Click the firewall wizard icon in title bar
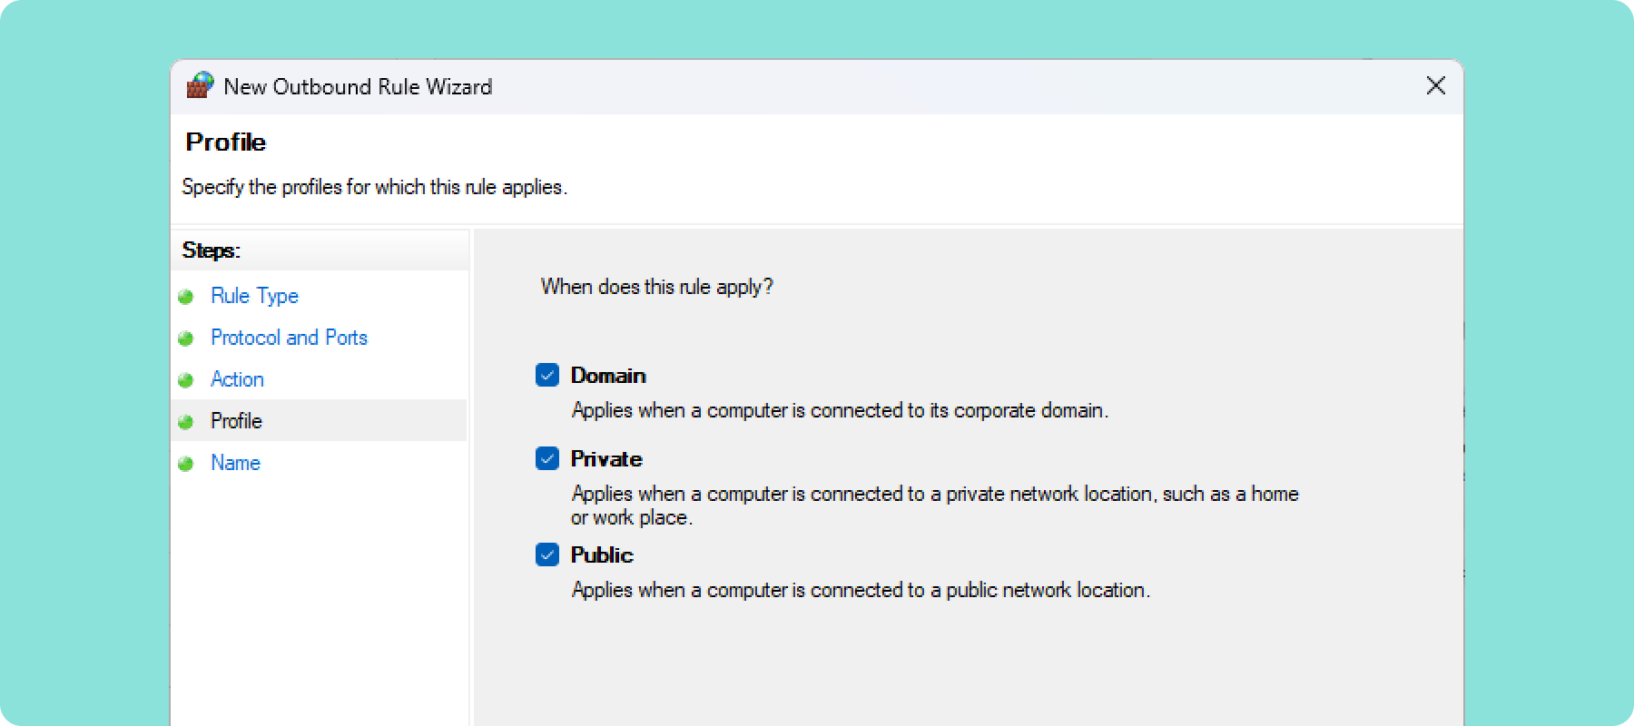The width and height of the screenshot is (1634, 726). click(x=200, y=86)
